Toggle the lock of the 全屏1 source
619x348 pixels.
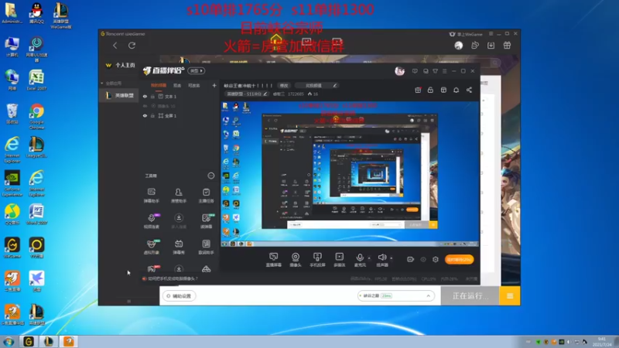coord(152,115)
